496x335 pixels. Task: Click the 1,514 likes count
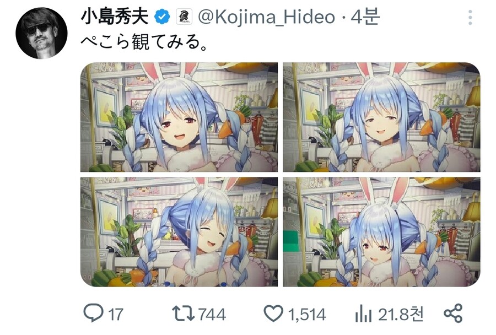click(307, 315)
